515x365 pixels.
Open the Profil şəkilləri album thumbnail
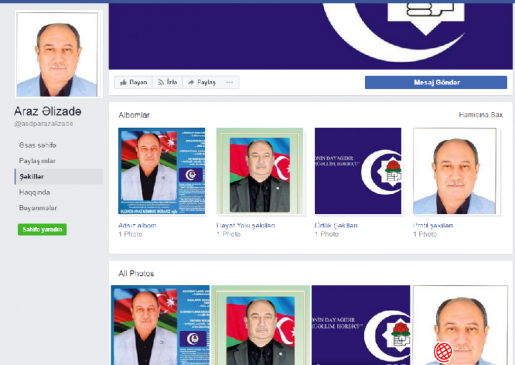[x=456, y=171]
